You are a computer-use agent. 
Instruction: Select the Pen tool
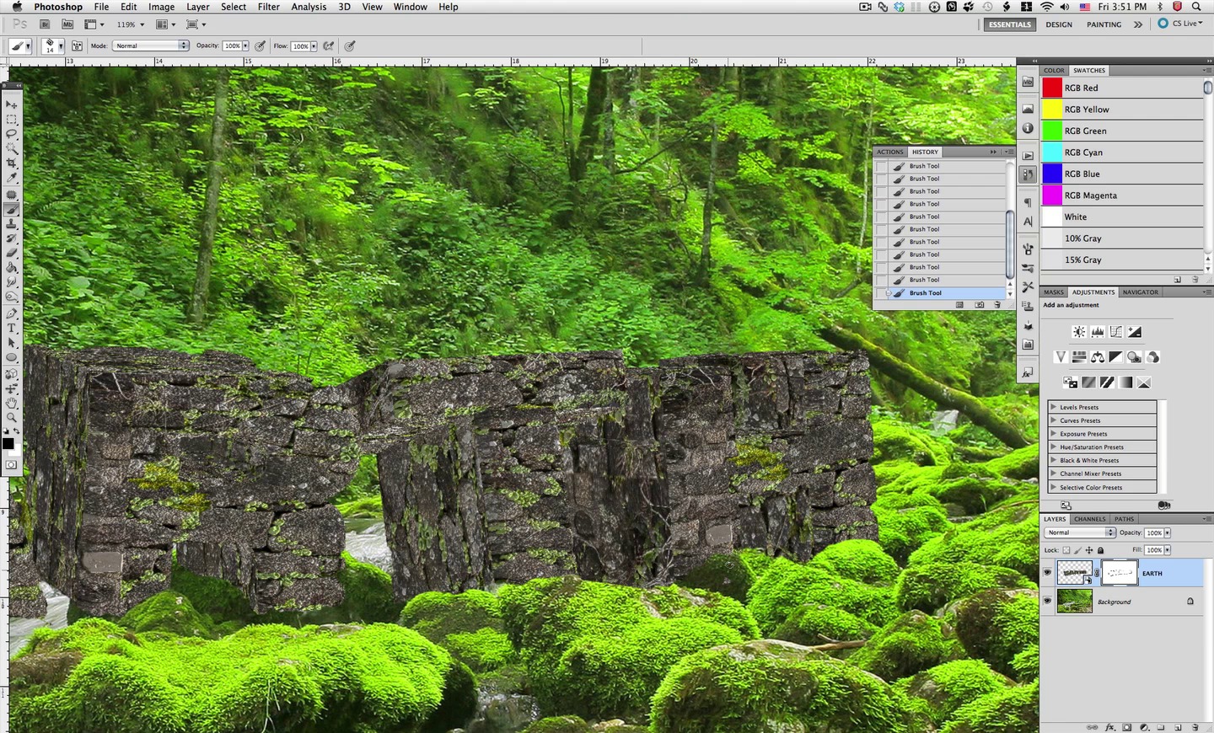click(x=12, y=313)
